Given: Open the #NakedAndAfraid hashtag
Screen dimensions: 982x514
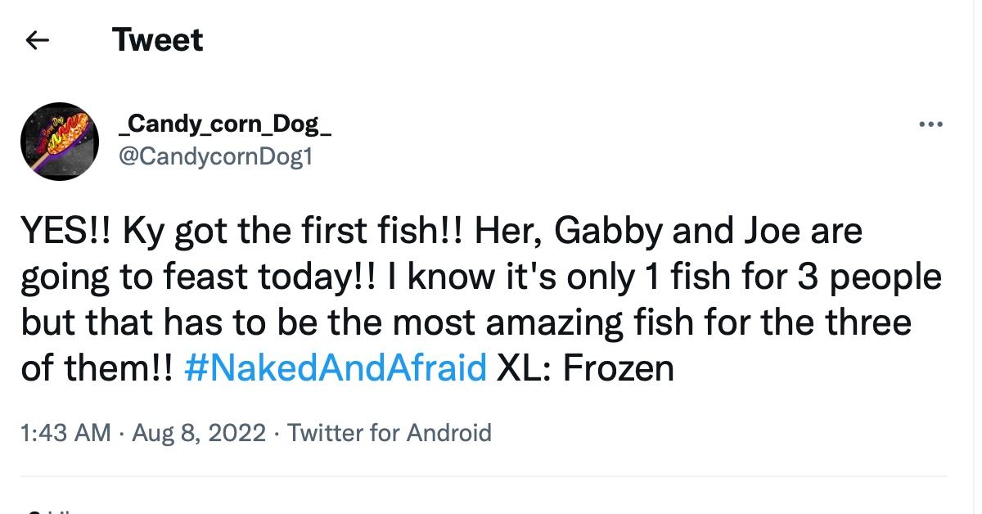Looking at the screenshot, I should pos(336,367).
